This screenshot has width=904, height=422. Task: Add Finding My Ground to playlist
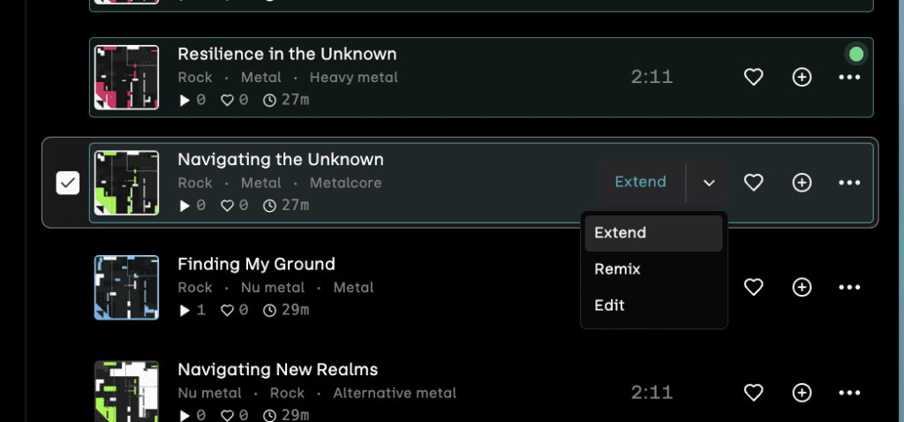click(x=802, y=287)
